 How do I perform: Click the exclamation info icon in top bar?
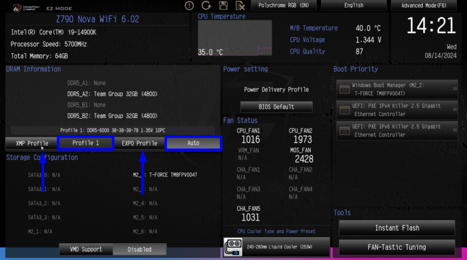click(189, 6)
